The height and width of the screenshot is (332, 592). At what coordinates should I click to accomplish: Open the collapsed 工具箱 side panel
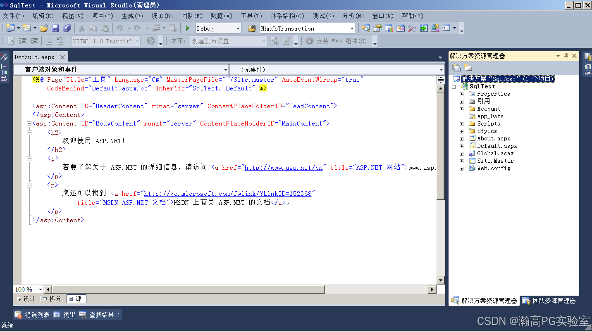tap(4, 68)
